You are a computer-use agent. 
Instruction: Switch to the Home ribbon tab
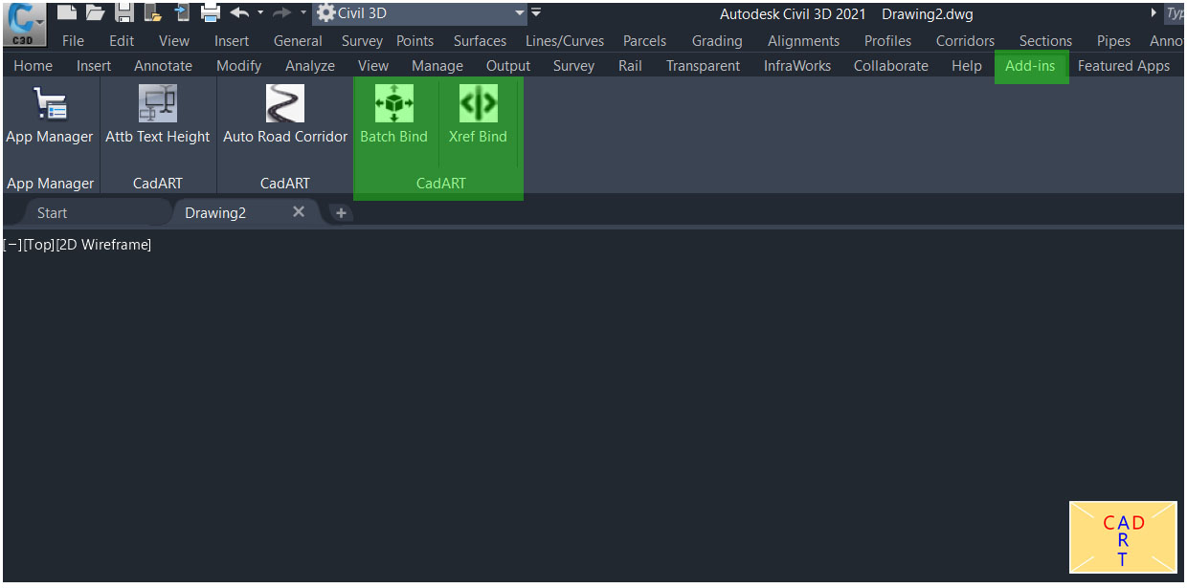click(x=34, y=66)
